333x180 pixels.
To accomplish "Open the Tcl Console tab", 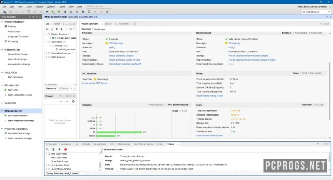I will (51, 144).
